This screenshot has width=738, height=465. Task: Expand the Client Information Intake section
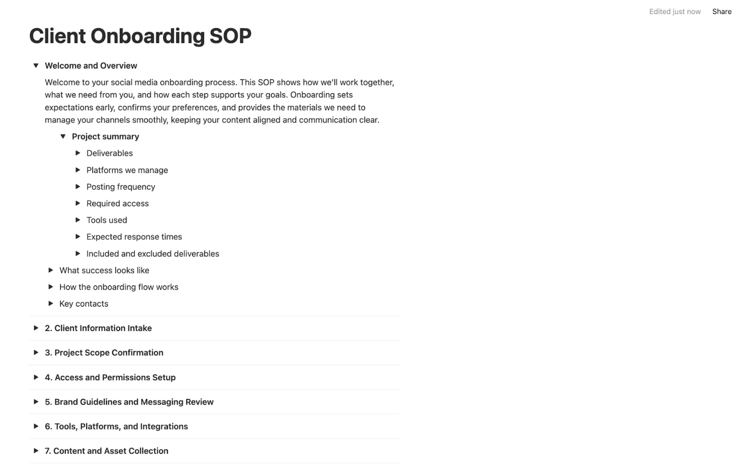click(x=36, y=328)
